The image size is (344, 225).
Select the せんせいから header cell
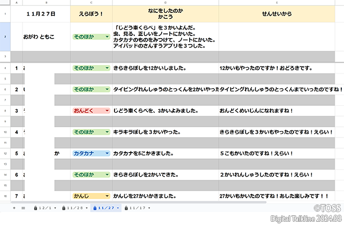281,13
